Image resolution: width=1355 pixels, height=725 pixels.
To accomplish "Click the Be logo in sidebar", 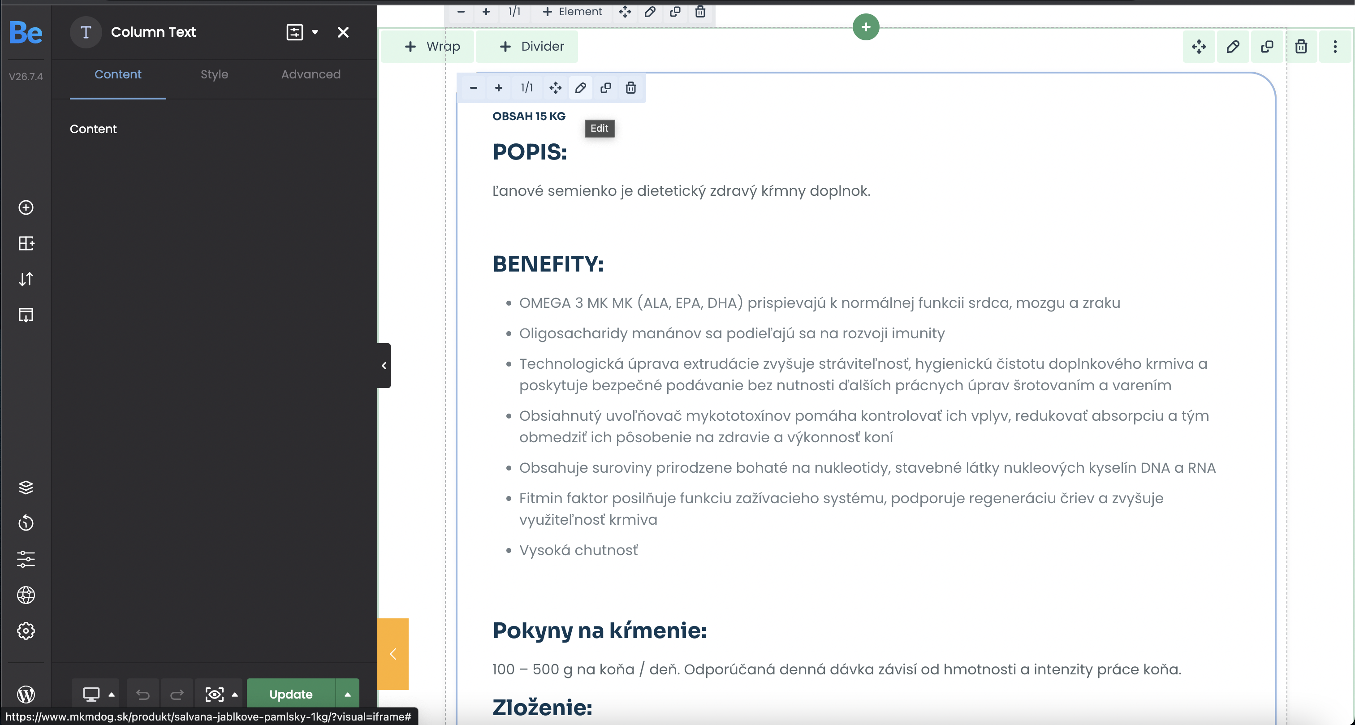I will (26, 32).
